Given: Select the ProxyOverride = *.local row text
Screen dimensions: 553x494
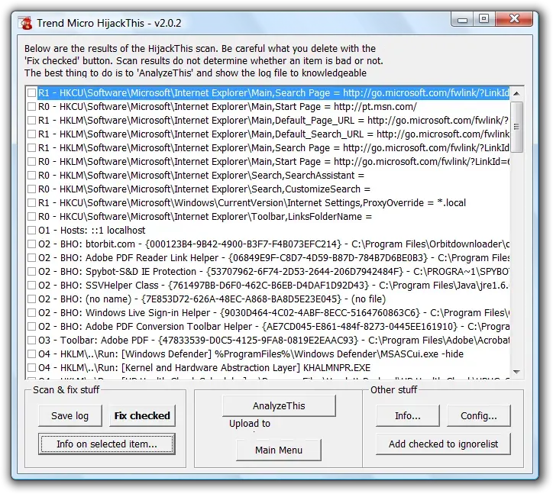Looking at the screenshot, I should coord(252,203).
